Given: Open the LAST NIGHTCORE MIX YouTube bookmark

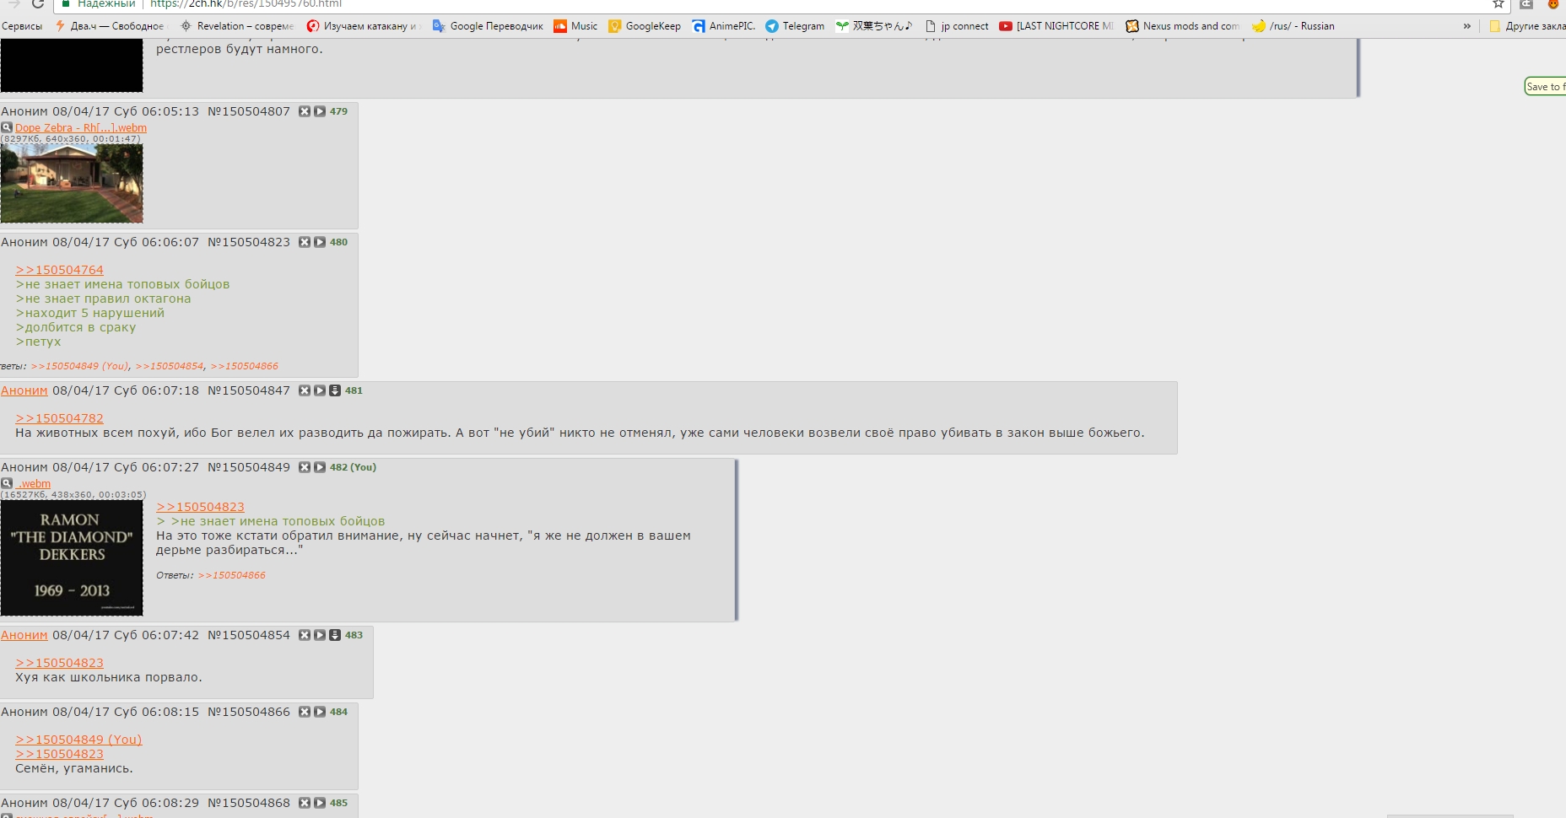Looking at the screenshot, I should pyautogui.click(x=1056, y=26).
